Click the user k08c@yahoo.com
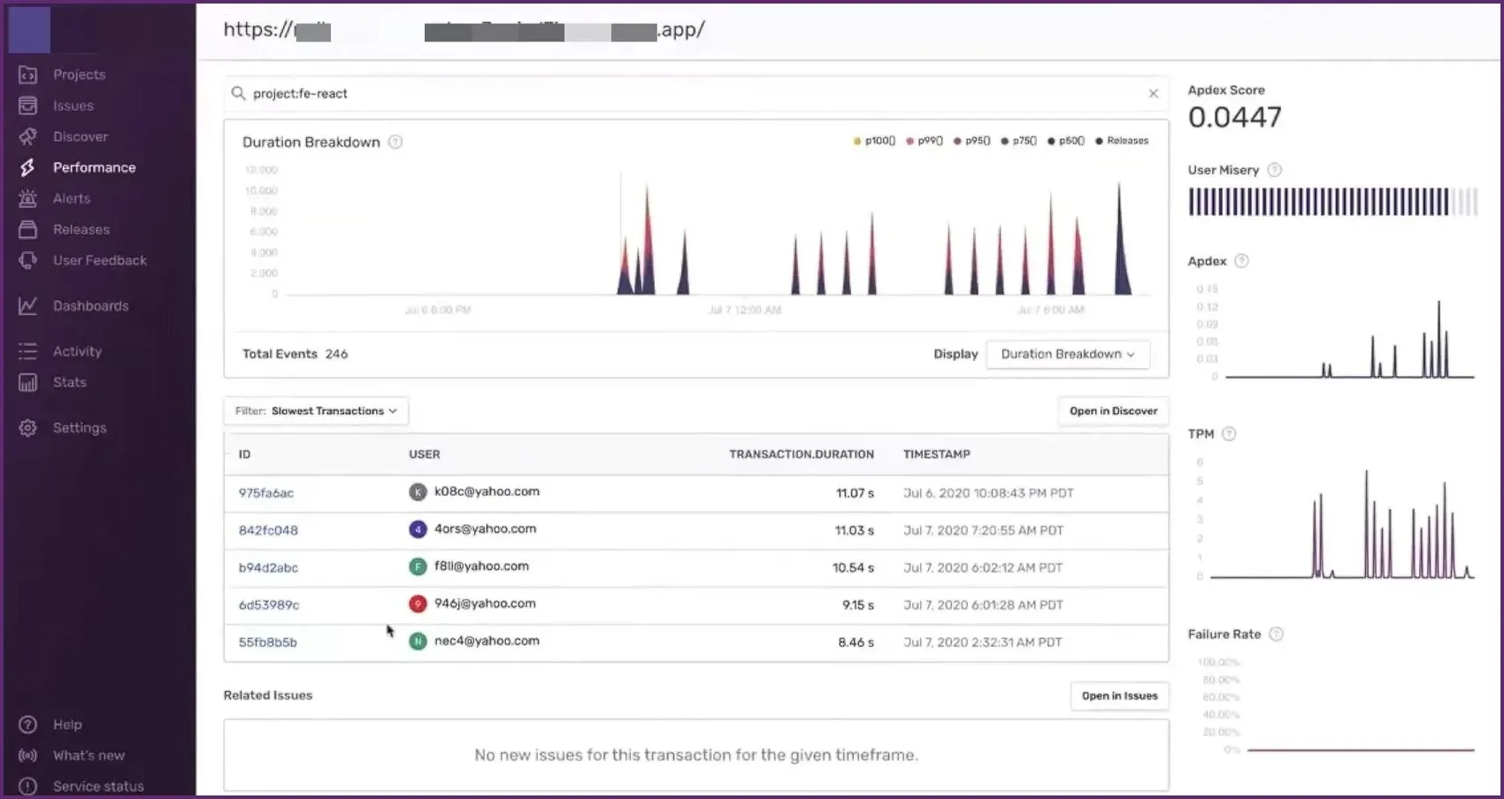 [487, 492]
